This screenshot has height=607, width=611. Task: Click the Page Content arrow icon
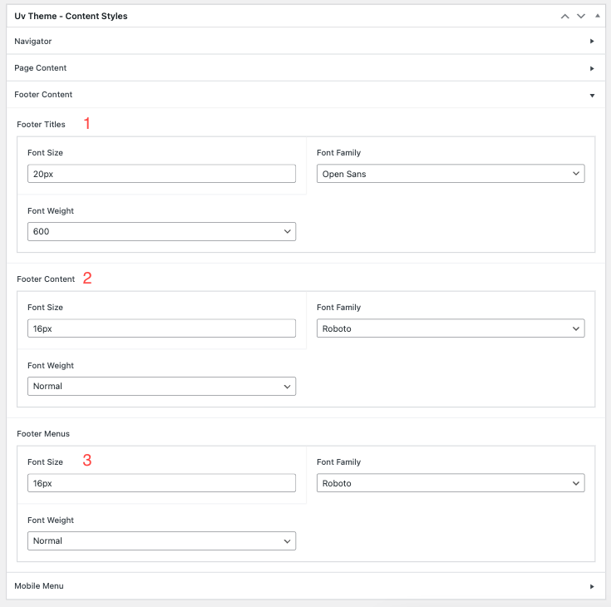[592, 68]
